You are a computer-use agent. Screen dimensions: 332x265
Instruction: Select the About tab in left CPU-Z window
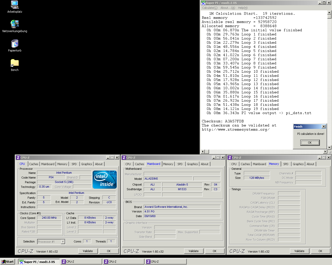point(99,164)
